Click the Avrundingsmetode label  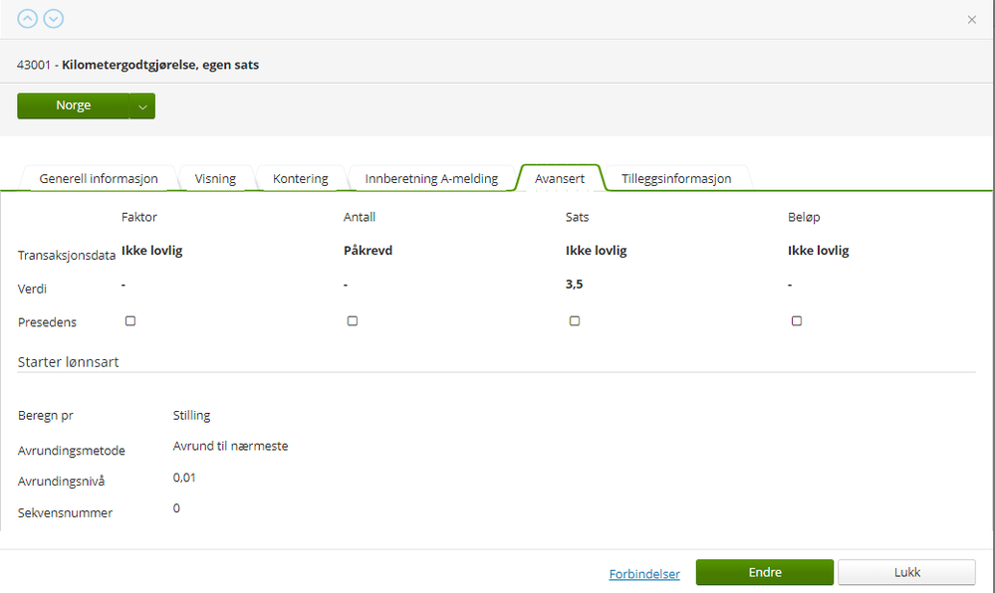(71, 451)
